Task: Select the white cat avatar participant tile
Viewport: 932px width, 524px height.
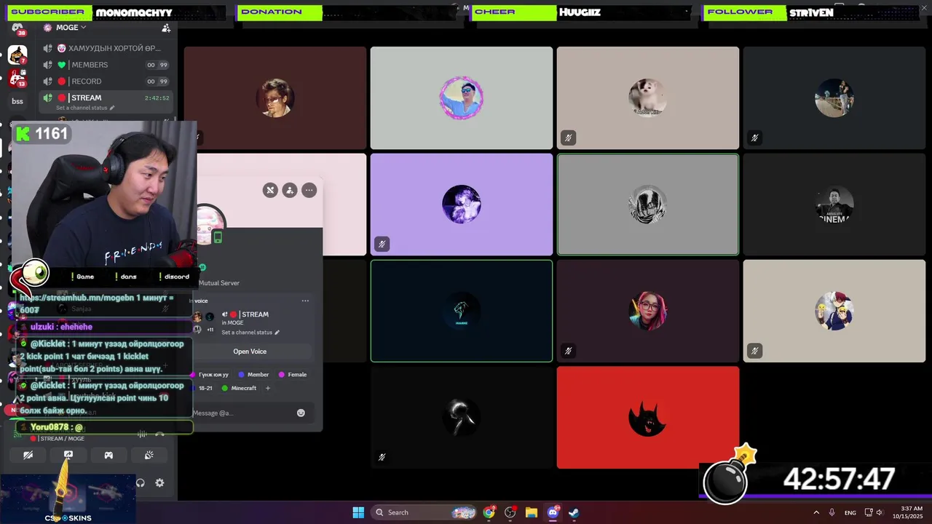Action: coord(648,98)
